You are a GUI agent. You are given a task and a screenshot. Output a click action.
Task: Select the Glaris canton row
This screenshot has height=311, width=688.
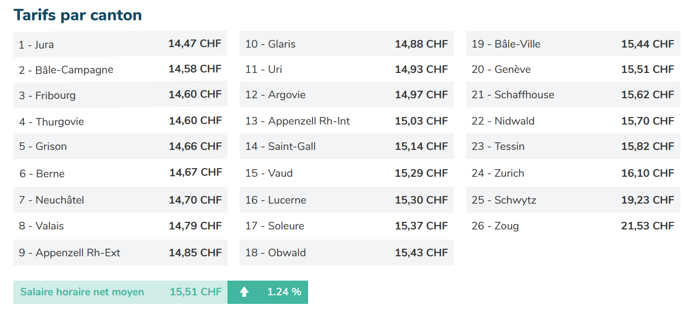pyautogui.click(x=347, y=44)
